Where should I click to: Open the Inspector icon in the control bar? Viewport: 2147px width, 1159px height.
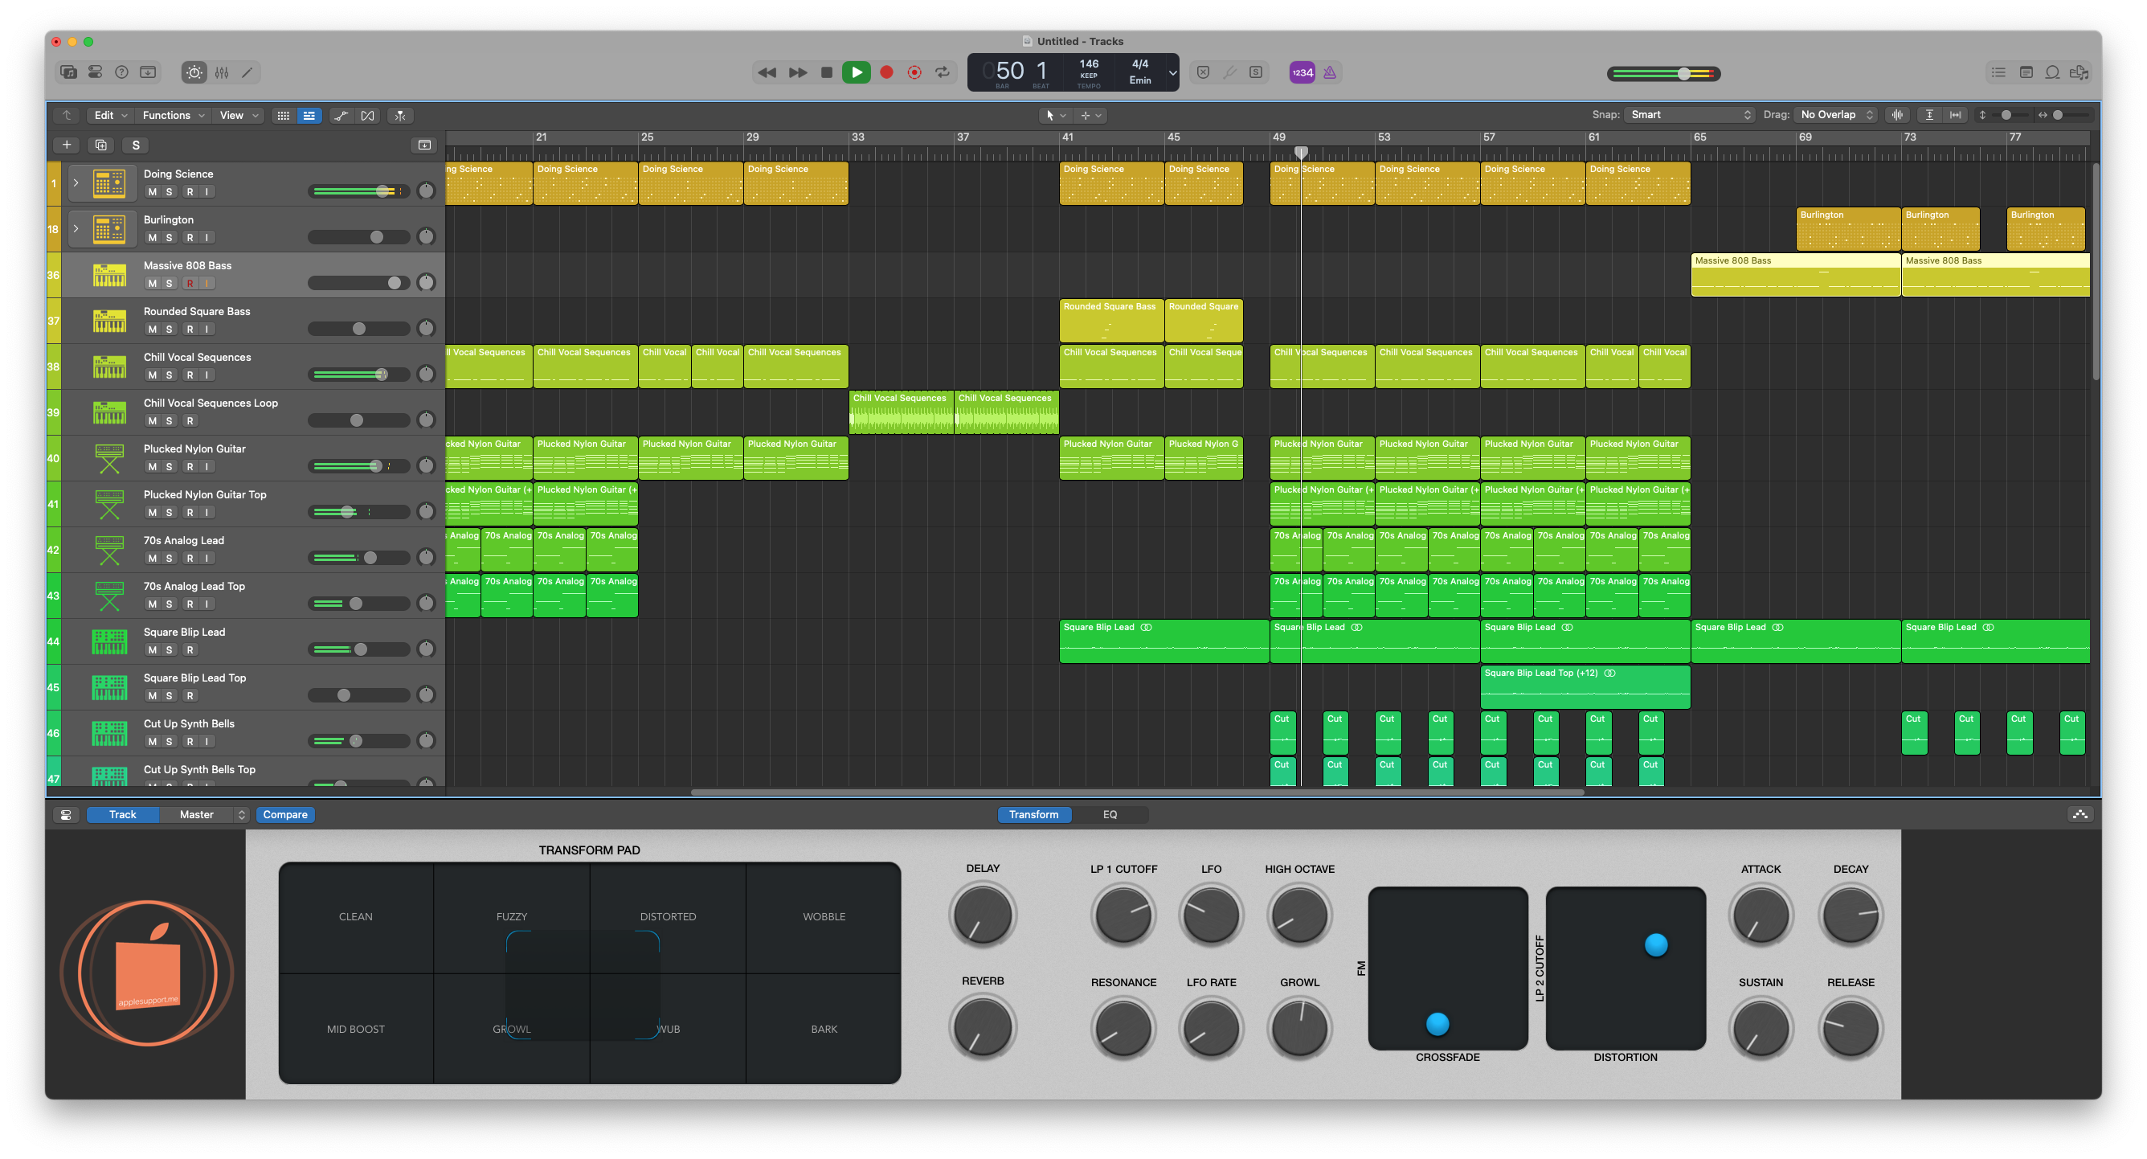coord(95,72)
